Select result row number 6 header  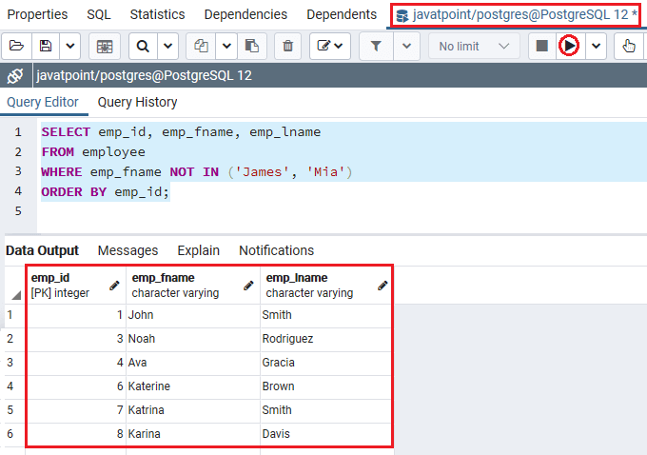pyautogui.click(x=14, y=434)
